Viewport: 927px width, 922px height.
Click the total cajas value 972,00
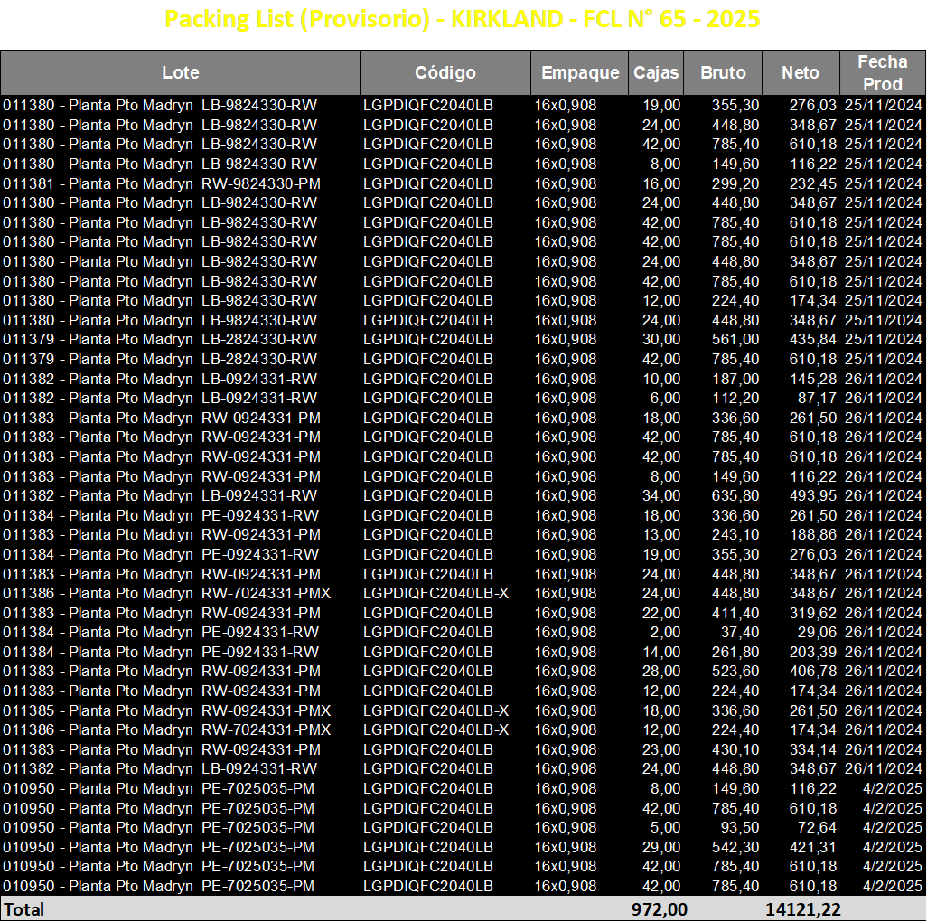coord(660,909)
